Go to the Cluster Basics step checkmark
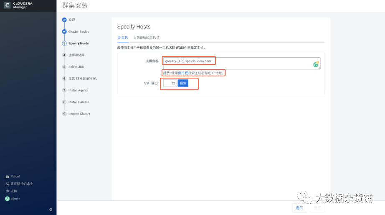 pos(64,31)
